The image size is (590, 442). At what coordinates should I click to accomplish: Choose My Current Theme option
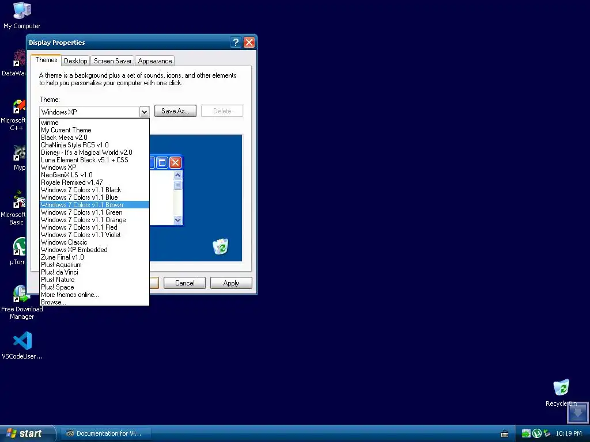pyautogui.click(x=94, y=130)
